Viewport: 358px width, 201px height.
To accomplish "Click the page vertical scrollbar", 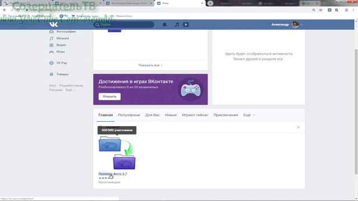I will tap(356, 112).
